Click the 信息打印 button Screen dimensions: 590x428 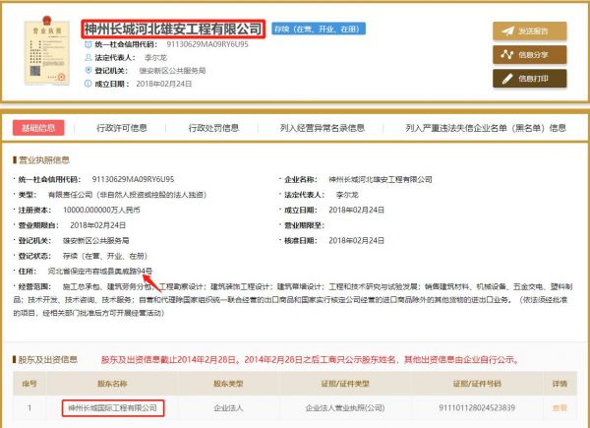(529, 79)
